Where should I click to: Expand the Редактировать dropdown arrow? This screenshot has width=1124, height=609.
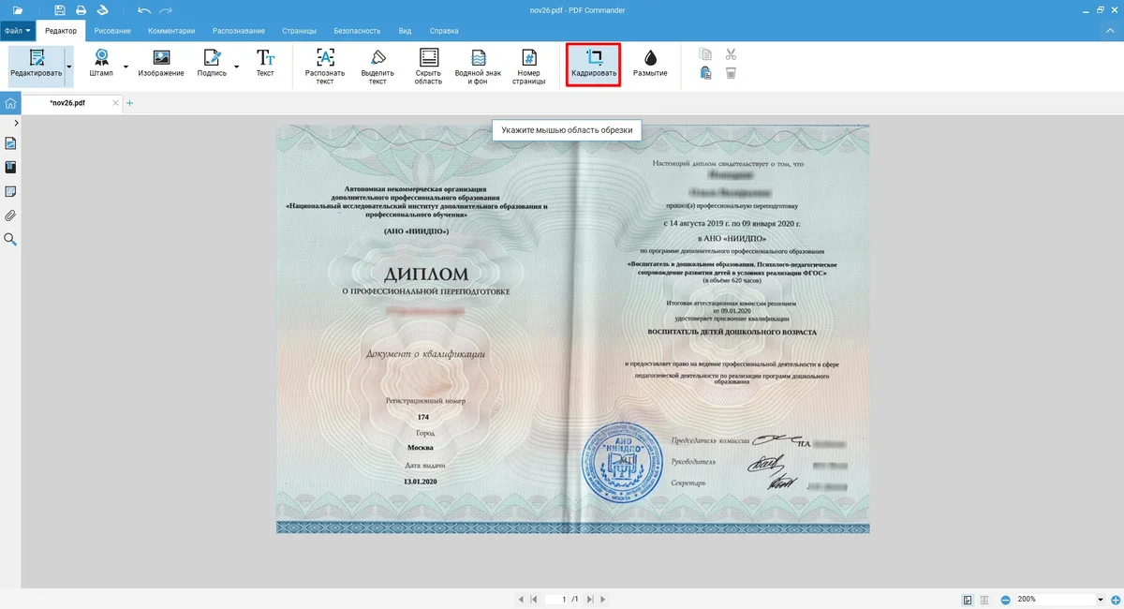pyautogui.click(x=68, y=66)
